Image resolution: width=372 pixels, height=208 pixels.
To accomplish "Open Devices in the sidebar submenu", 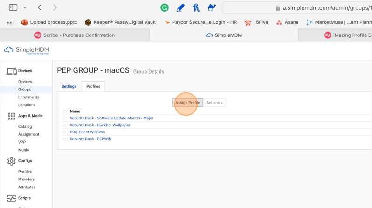I will coord(25,82).
